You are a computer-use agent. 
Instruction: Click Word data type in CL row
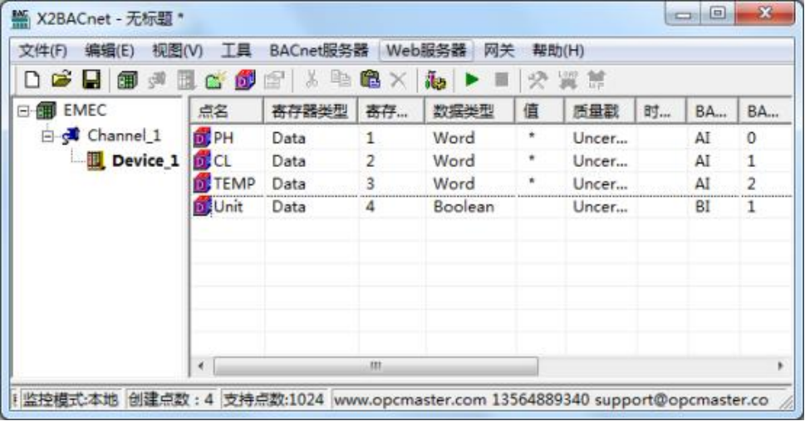click(454, 161)
